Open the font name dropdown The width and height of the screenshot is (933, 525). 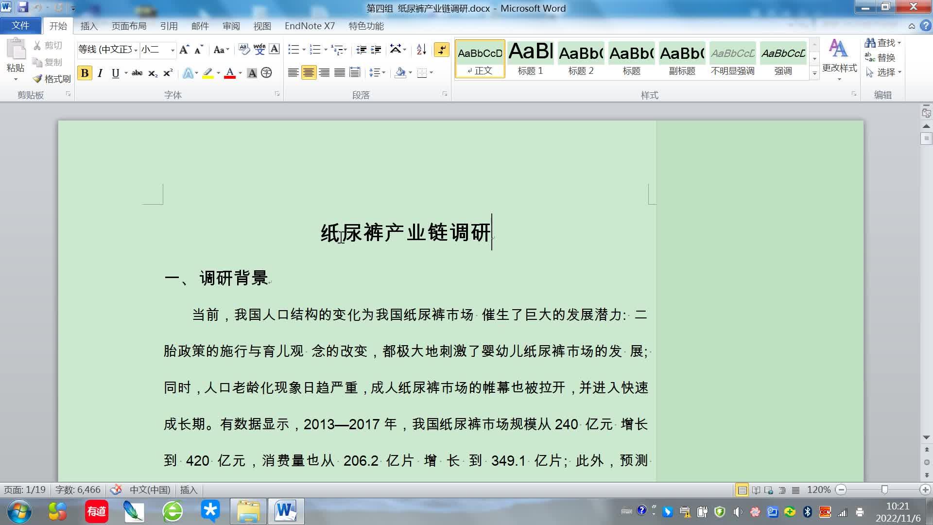click(136, 50)
